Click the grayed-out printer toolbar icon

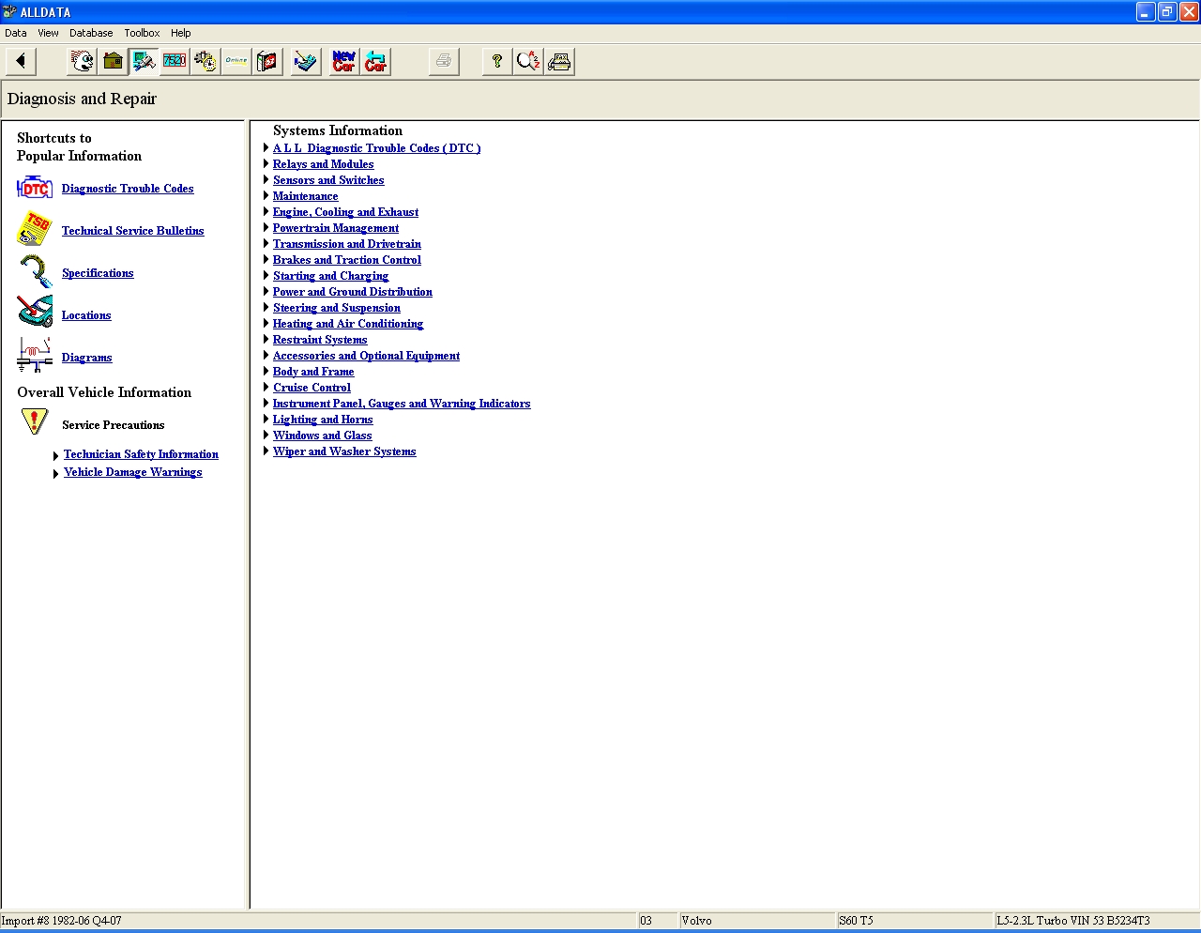click(x=444, y=62)
